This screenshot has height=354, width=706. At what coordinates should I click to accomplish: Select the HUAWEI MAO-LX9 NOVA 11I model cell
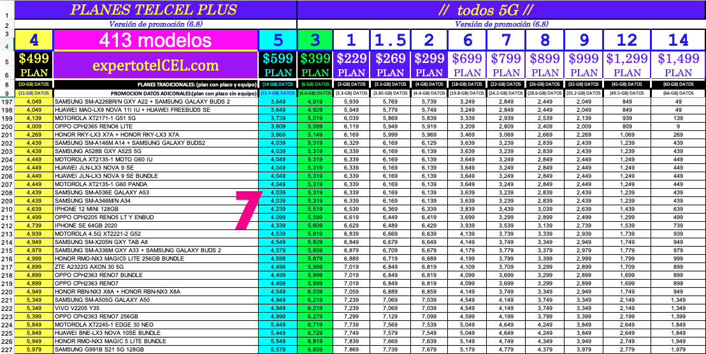[x=155, y=109]
